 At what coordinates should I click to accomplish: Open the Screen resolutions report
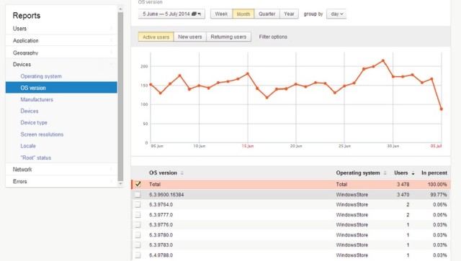point(42,134)
